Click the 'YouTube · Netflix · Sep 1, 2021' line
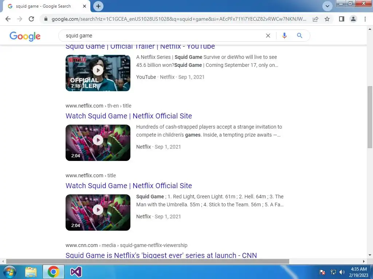The image size is (373, 279). (x=170, y=77)
